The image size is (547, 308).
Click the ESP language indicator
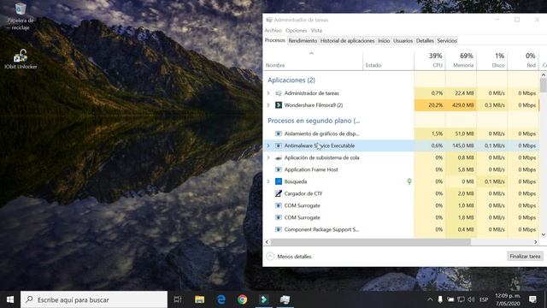point(484,299)
